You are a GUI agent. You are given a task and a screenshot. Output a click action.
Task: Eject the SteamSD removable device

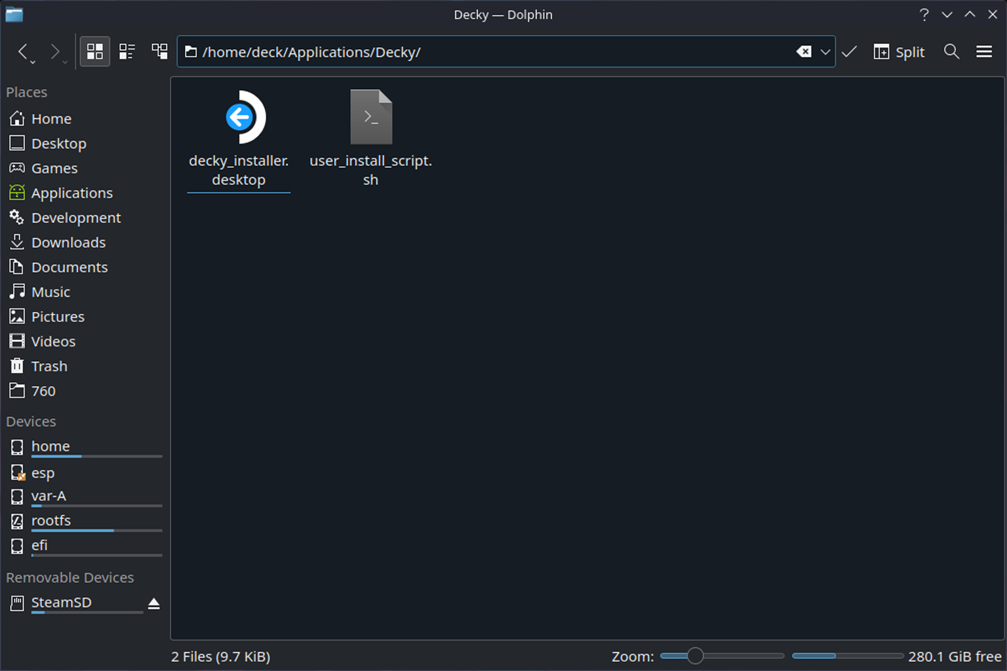click(154, 604)
